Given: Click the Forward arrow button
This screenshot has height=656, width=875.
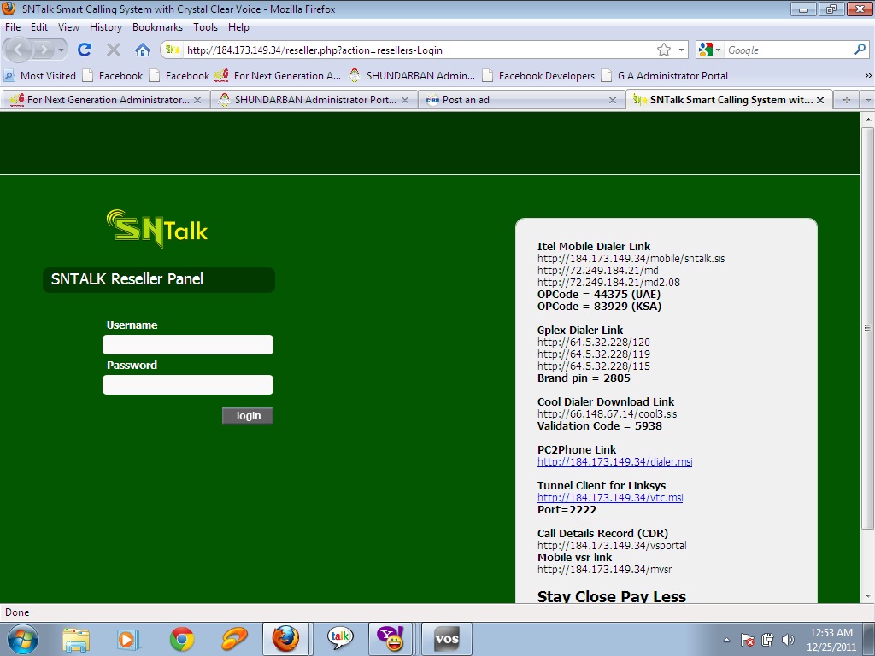Looking at the screenshot, I should [43, 50].
